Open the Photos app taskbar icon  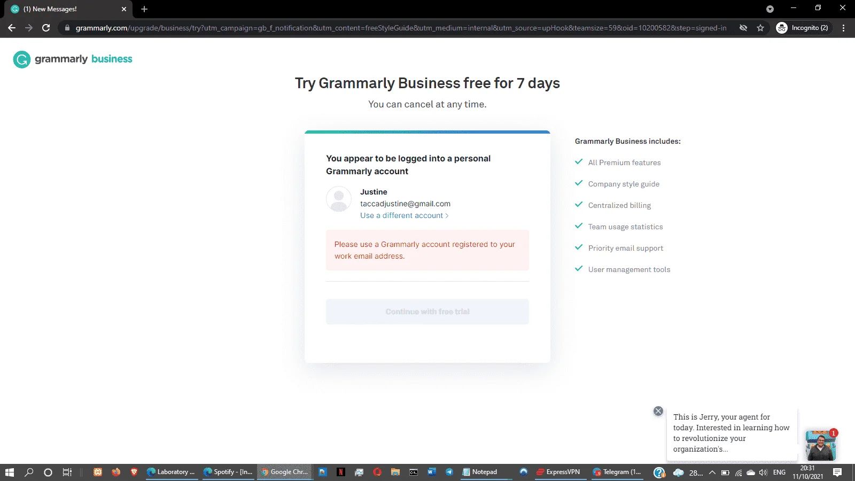322,472
